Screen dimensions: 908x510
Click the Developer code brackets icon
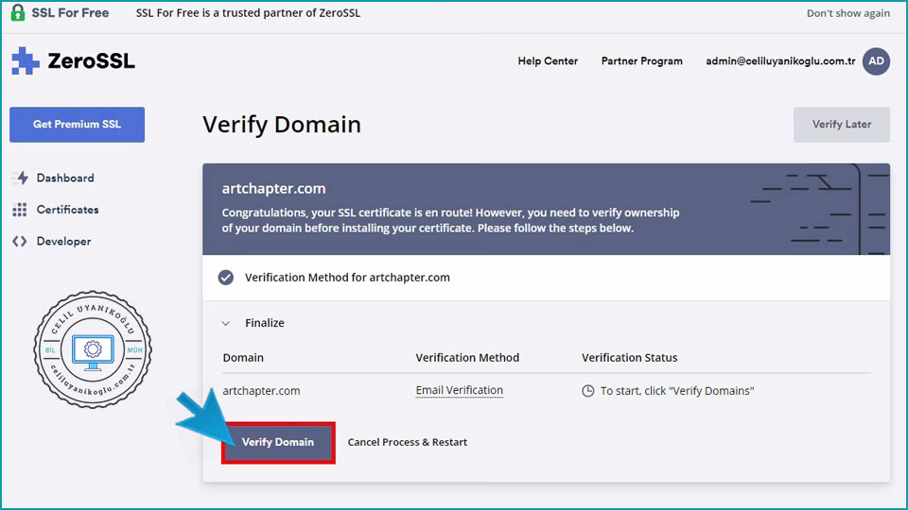point(20,242)
